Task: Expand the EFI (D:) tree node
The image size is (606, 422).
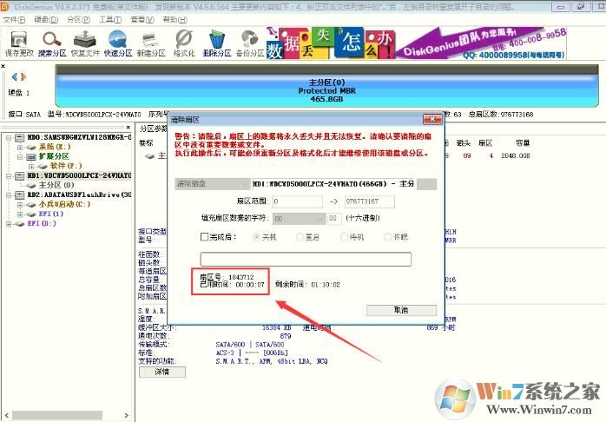Action: point(9,224)
